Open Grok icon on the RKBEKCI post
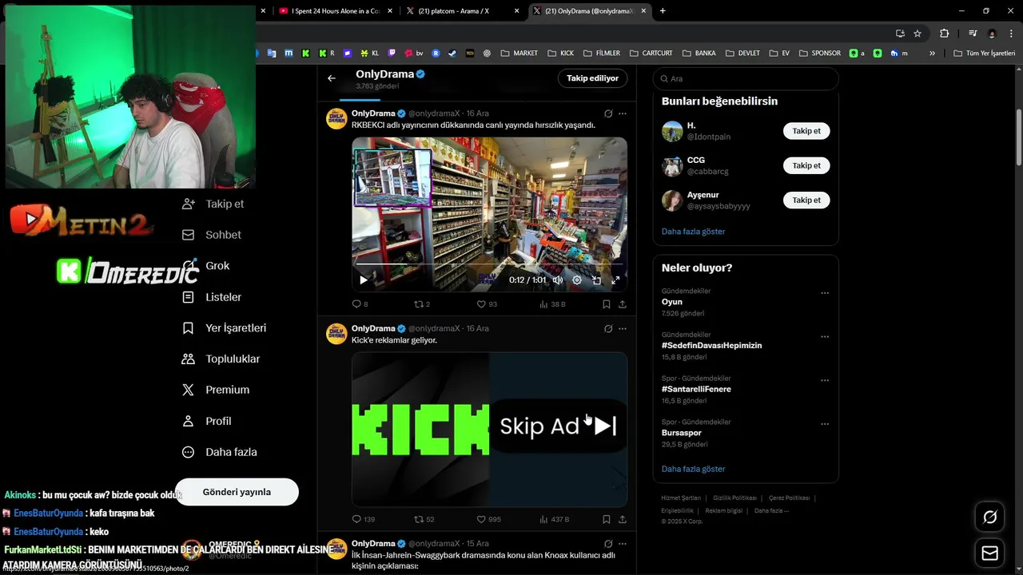 click(608, 113)
